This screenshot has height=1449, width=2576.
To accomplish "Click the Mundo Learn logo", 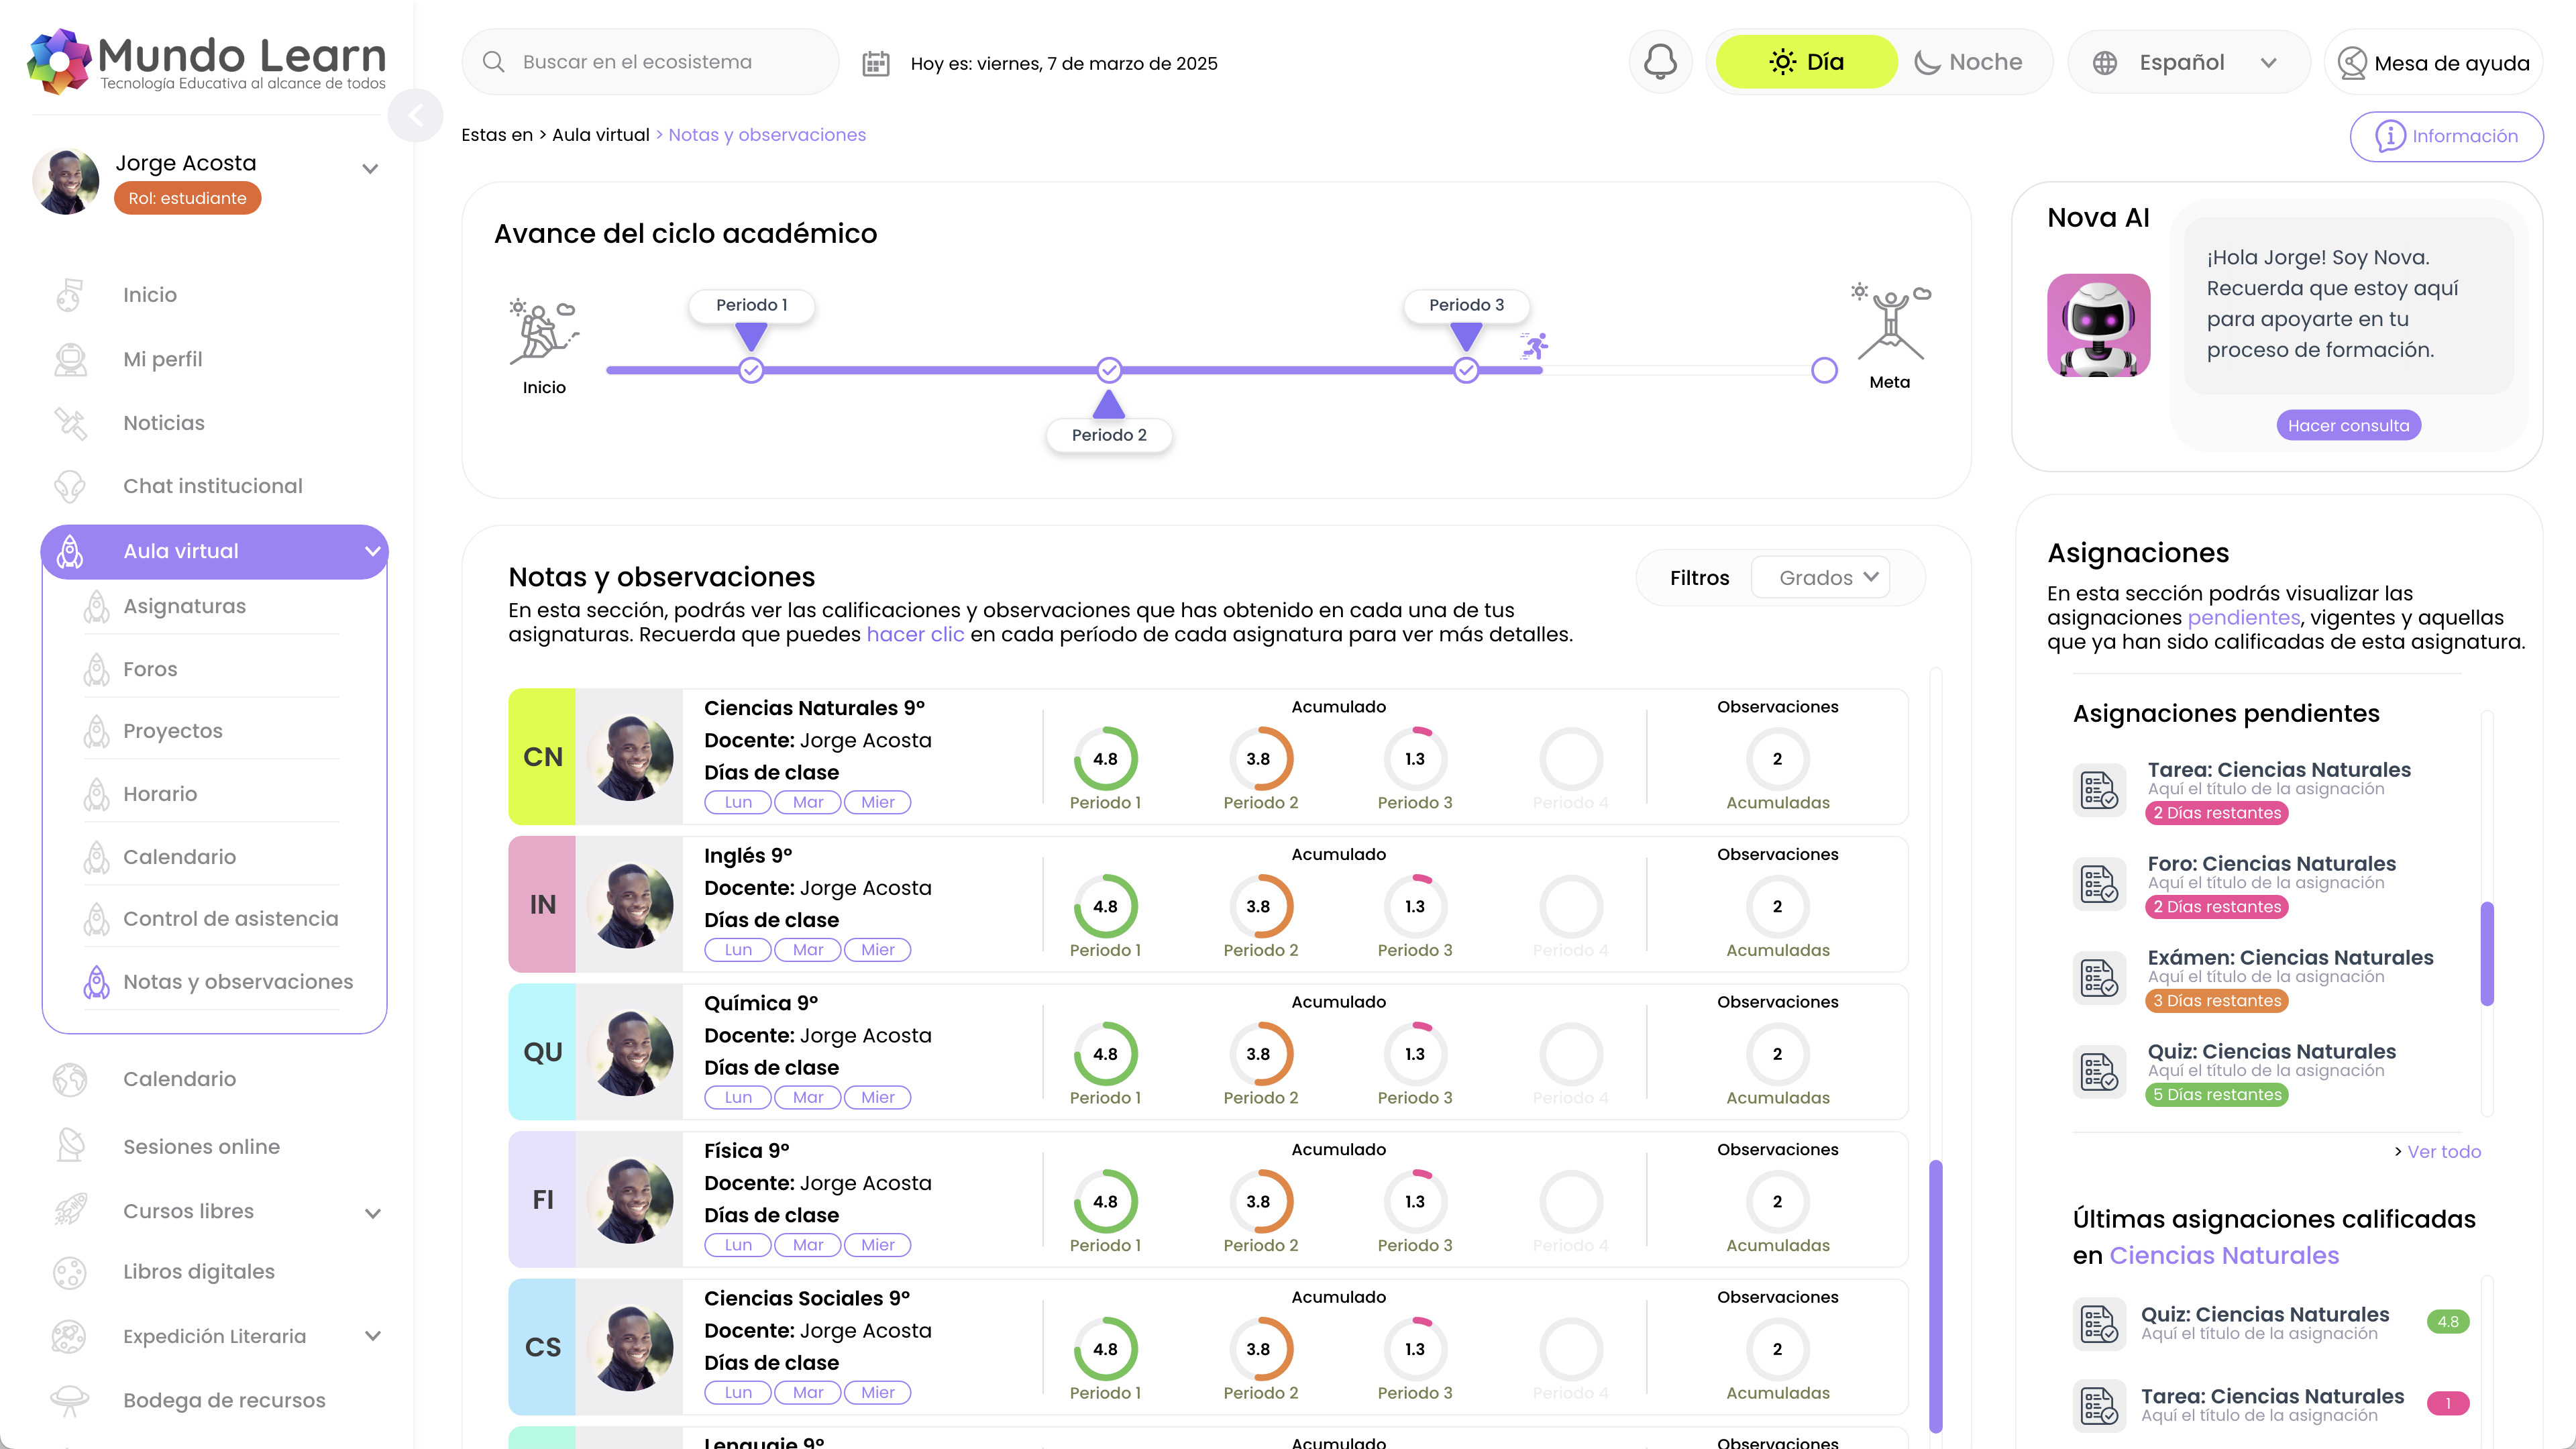I will click(x=207, y=61).
